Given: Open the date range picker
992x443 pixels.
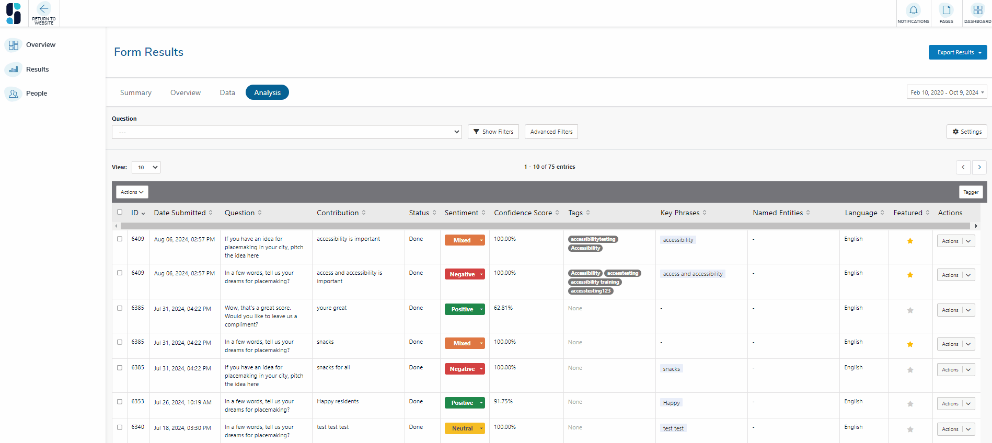Looking at the screenshot, I should [947, 92].
